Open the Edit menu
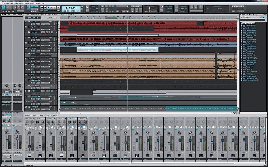 pyautogui.click(x=8, y=3)
